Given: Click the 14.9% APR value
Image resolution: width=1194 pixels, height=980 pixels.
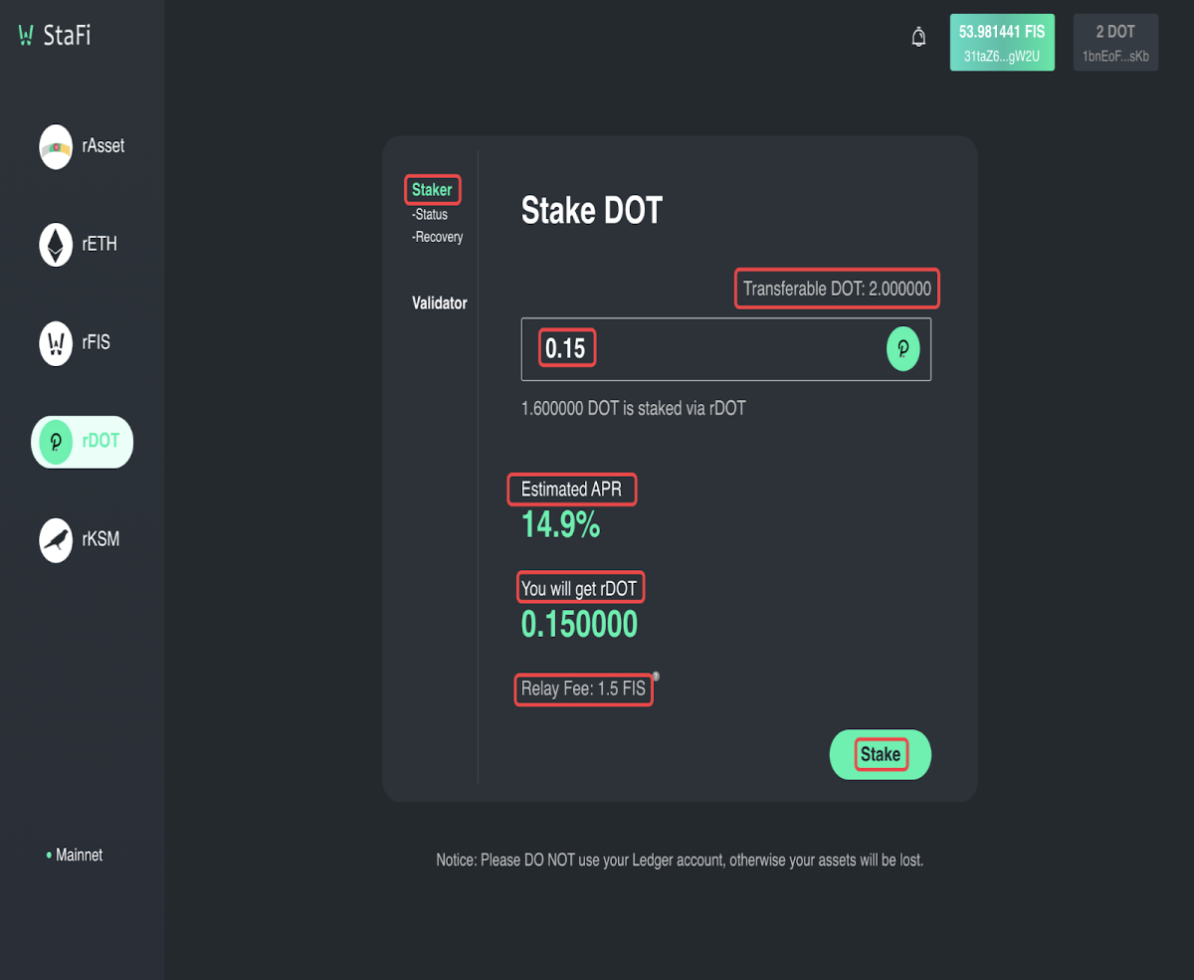Looking at the screenshot, I should 561,524.
